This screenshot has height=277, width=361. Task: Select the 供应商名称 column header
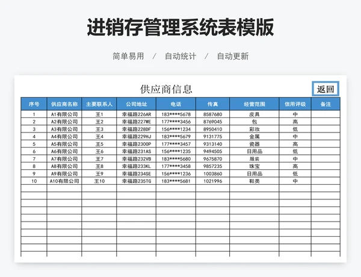coord(64,104)
